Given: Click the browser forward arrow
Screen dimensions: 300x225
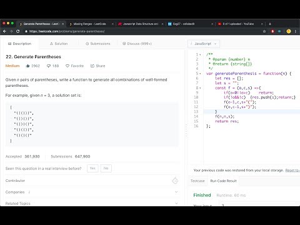Looking at the screenshot, I should [x=11, y=31].
